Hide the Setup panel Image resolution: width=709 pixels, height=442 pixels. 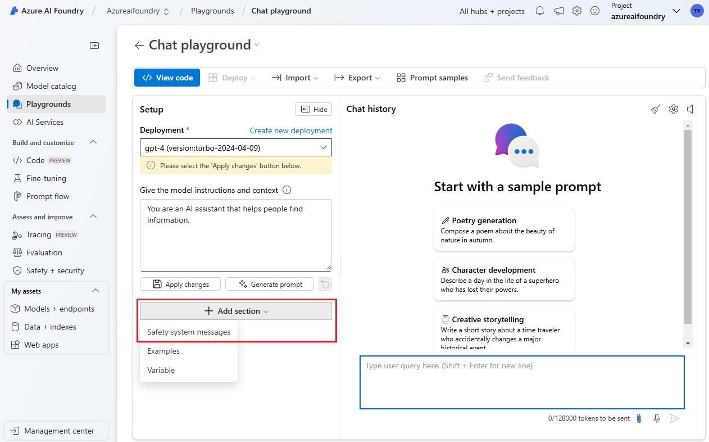pyautogui.click(x=313, y=110)
